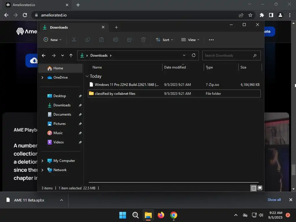This screenshot has height=222, width=296.
Task: Open AME 11 Beta.apbx download options chevron
Action: click(x=61, y=200)
